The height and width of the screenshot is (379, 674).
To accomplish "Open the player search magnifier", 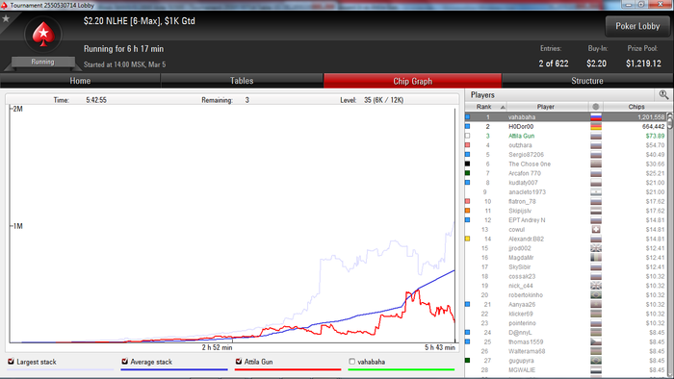I will [663, 94].
